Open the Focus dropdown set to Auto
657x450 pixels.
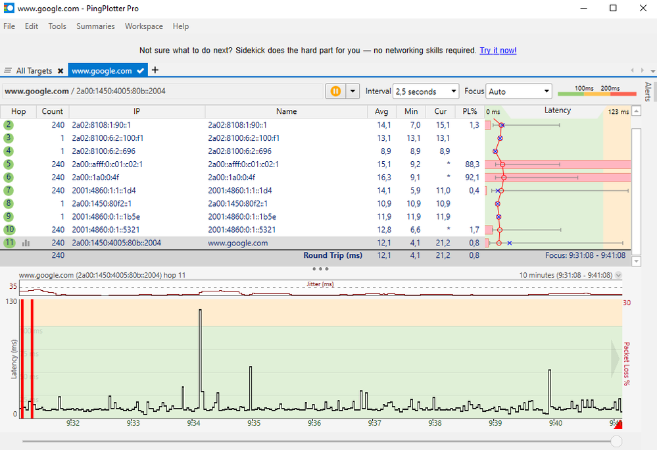point(519,91)
